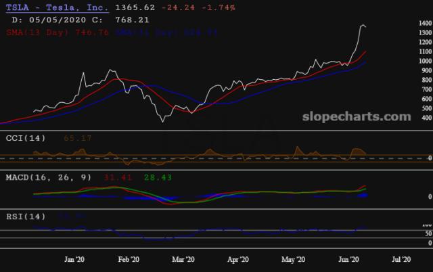
Task: Click the CCI value 65.17
Action: 77,138
